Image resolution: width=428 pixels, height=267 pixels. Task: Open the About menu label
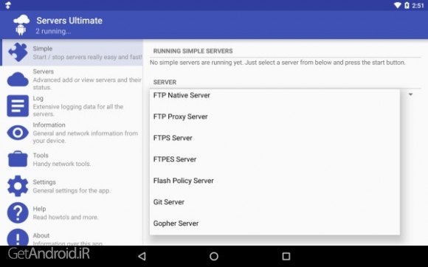[x=41, y=235]
